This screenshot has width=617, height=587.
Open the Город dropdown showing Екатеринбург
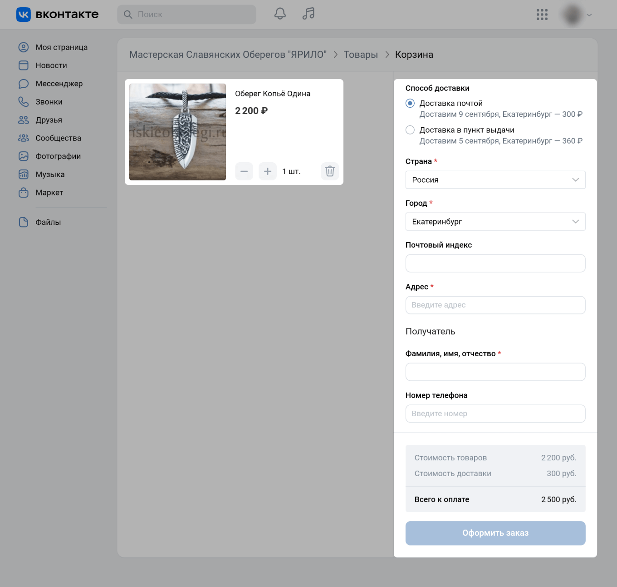[495, 222]
